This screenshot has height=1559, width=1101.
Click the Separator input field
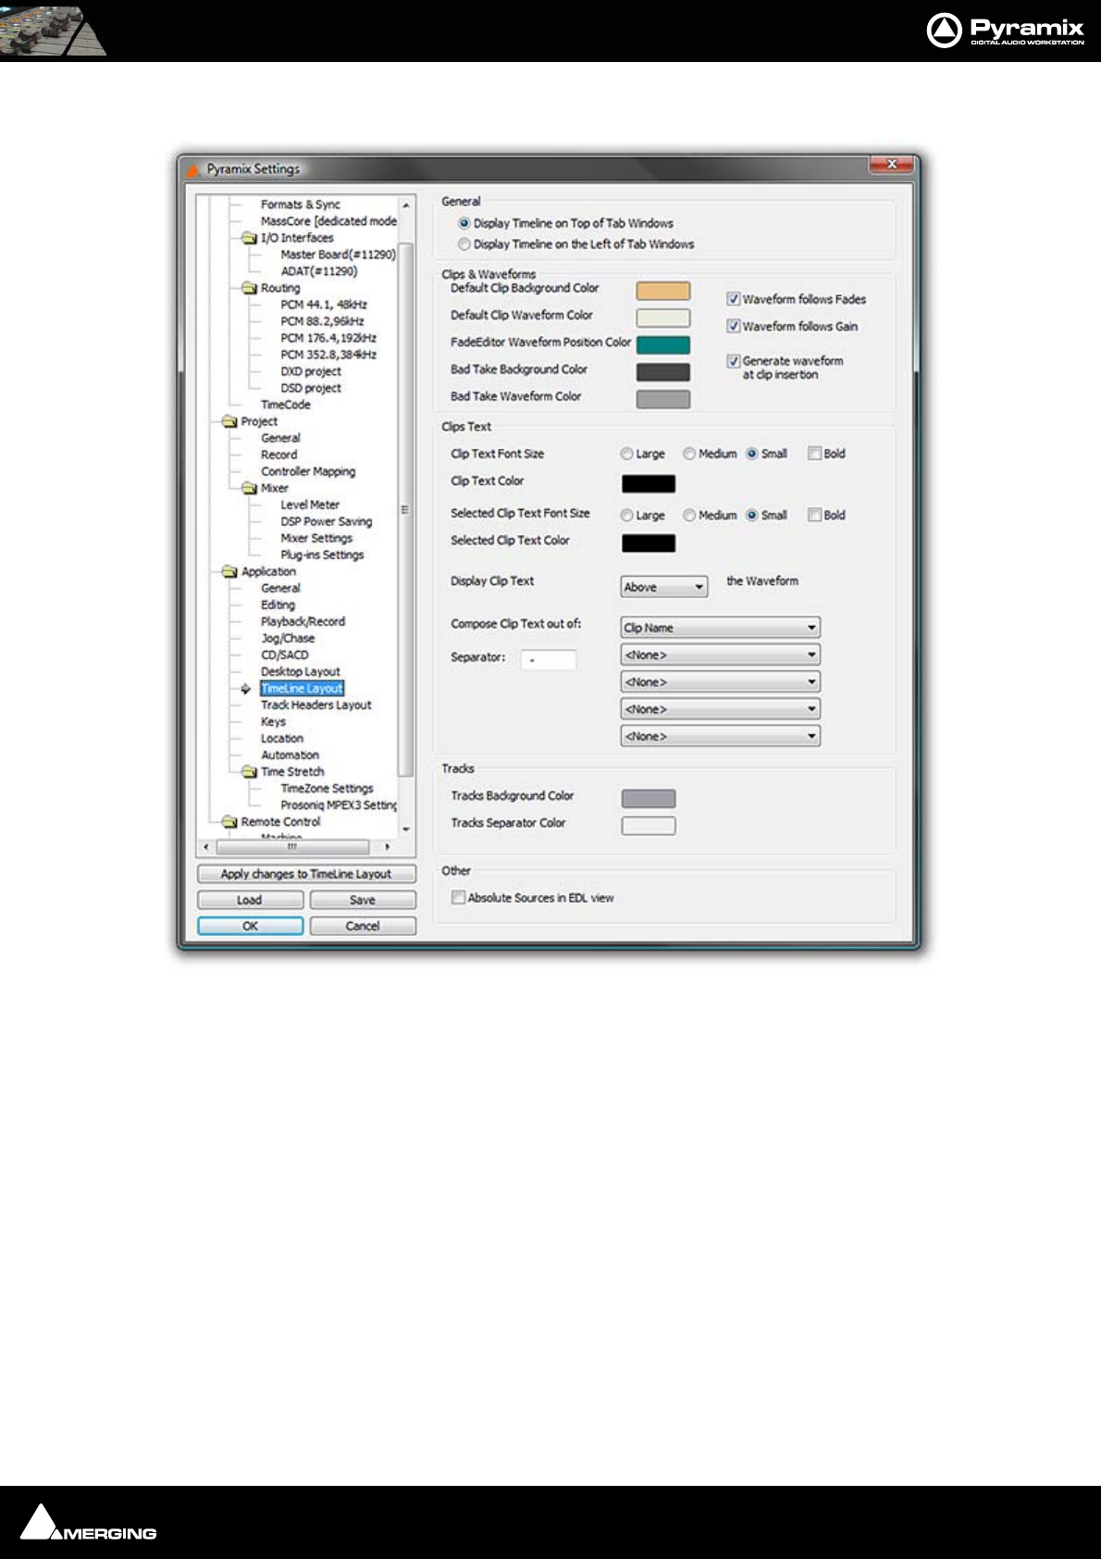[549, 659]
